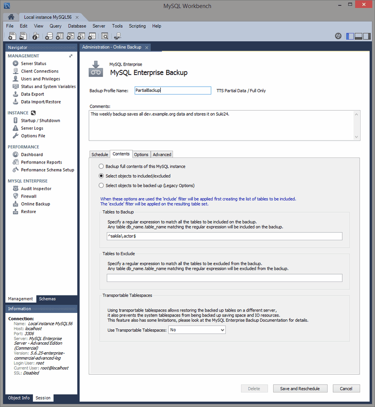Go to the home screen tab
Image resolution: width=375 pixels, height=407 pixels.
click(11, 17)
